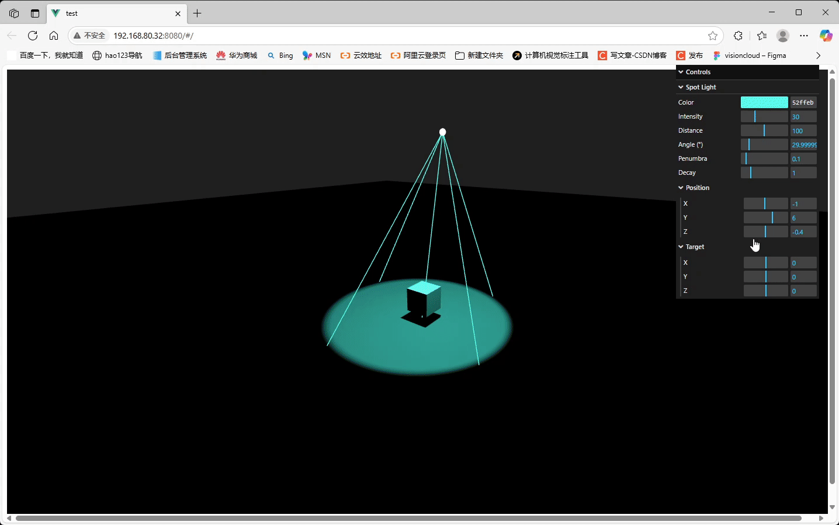The image size is (839, 525).
Task: Click the Angle value field
Action: (x=803, y=144)
